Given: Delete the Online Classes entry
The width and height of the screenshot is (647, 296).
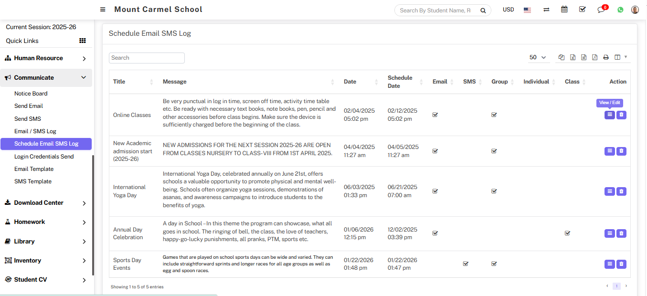Looking at the screenshot, I should [621, 115].
